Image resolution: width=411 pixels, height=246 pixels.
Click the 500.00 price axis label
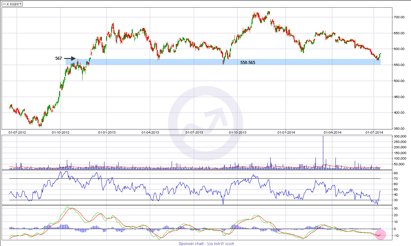(399, 81)
